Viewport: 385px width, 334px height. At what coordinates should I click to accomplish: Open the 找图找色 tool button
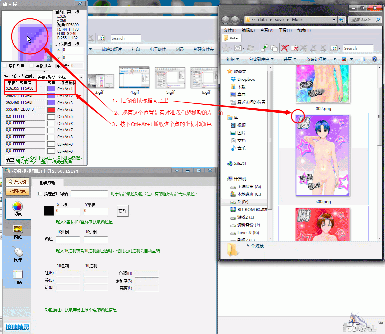pyautogui.click(x=17, y=191)
